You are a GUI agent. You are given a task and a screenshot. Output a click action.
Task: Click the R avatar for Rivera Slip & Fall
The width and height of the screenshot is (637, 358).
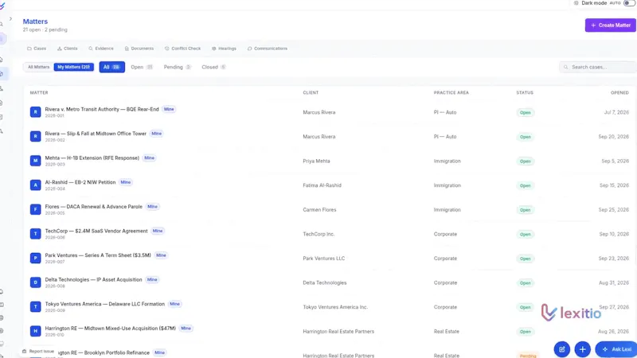[35, 136]
